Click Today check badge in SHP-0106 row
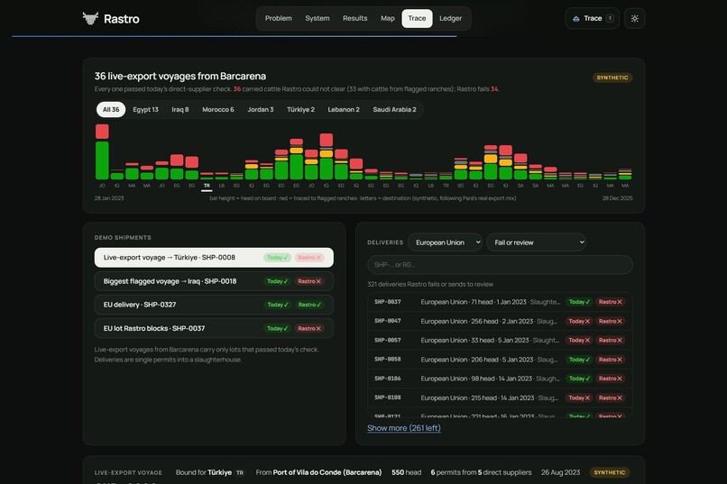The width and height of the screenshot is (727, 484). (x=579, y=379)
